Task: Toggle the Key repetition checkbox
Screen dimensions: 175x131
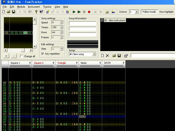Action: [43, 54]
